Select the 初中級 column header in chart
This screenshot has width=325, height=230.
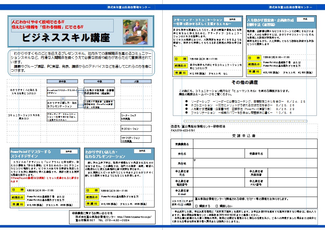[x=62, y=82]
